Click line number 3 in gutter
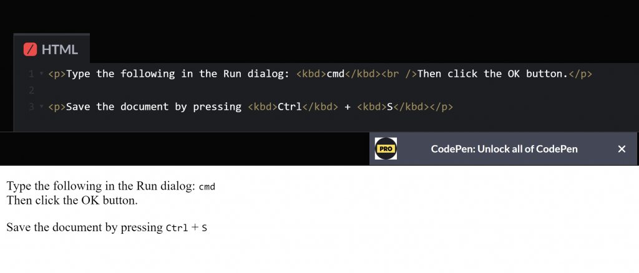Image resolution: width=639 pixels, height=273 pixels. tap(31, 107)
